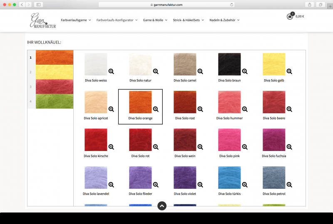The image size is (333, 224).
Task: Zoom into Diva Solo hummer swatch
Action: (245, 109)
